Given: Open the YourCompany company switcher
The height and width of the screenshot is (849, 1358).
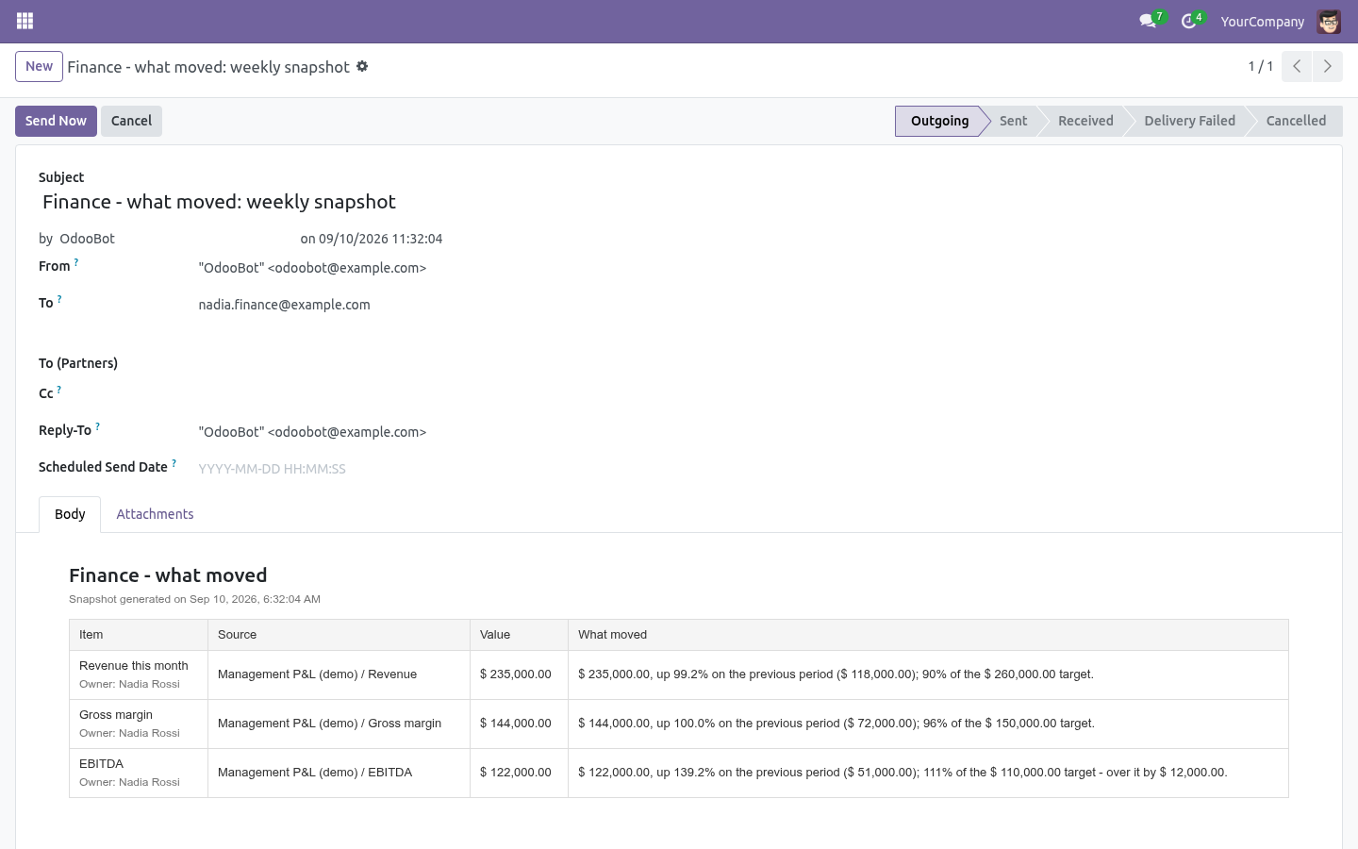Looking at the screenshot, I should click(x=1262, y=21).
